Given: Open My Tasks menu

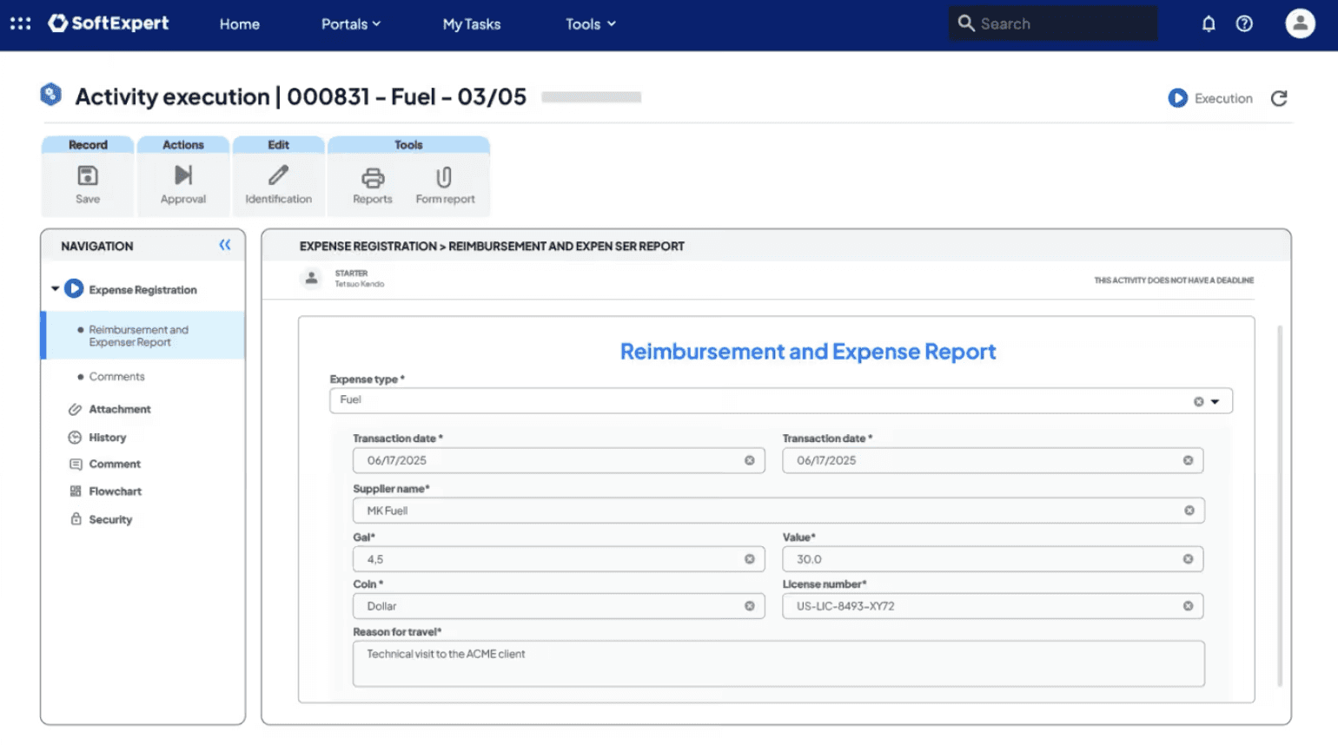Looking at the screenshot, I should [x=472, y=24].
